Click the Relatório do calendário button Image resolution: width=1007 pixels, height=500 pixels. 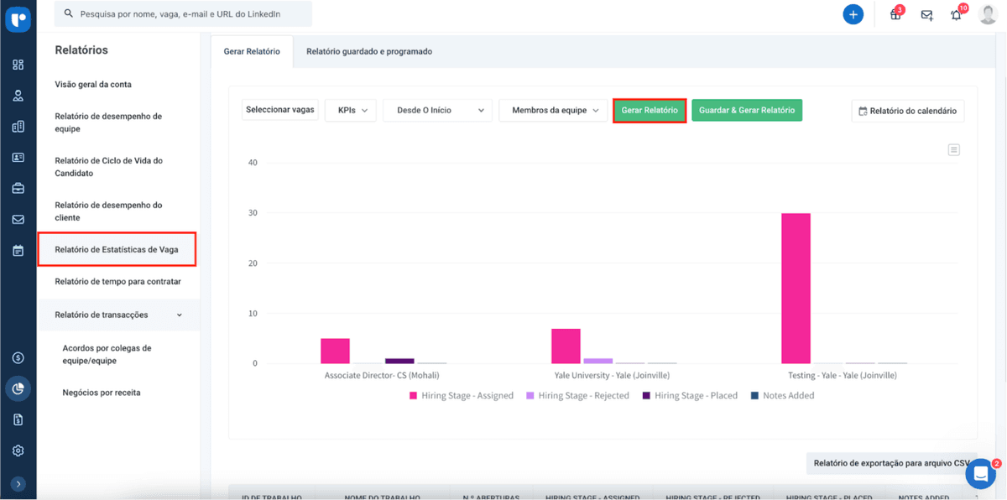907,111
